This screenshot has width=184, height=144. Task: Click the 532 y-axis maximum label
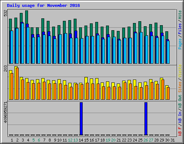tap(5, 13)
